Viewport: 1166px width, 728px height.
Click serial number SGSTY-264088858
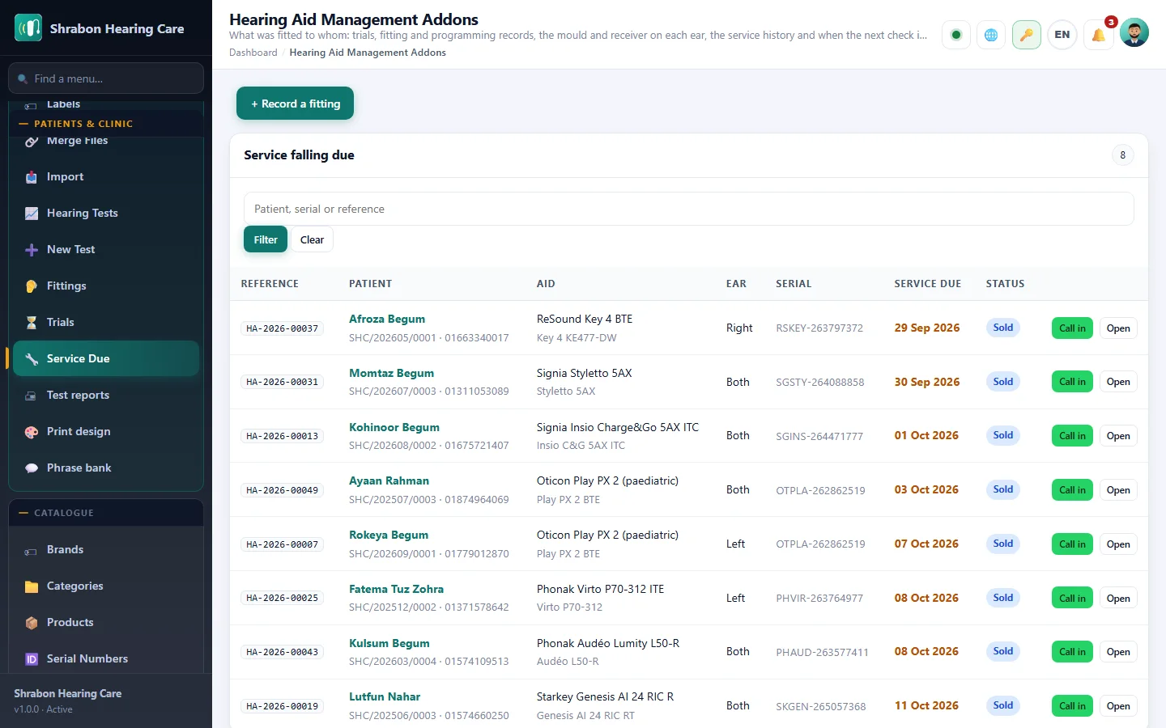click(x=819, y=382)
